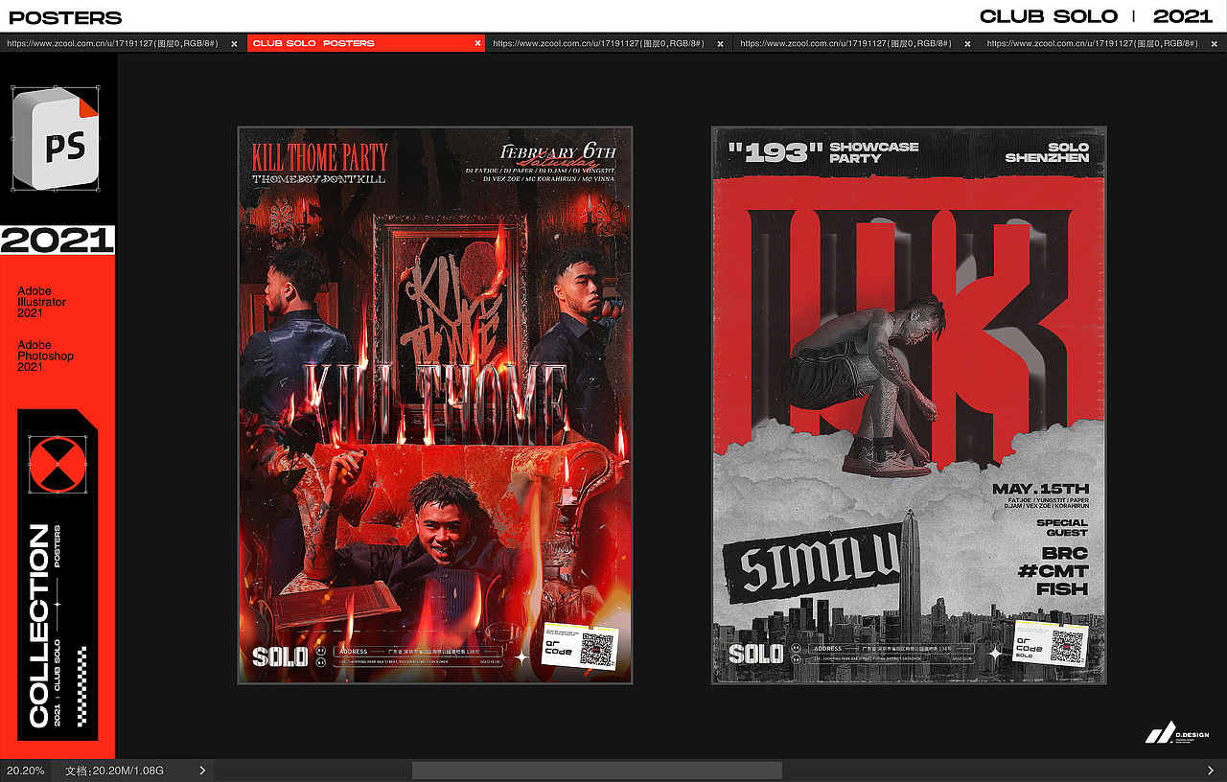Click the horizontal scrollbar thumb
The width and height of the screenshot is (1227, 782).
597,770
